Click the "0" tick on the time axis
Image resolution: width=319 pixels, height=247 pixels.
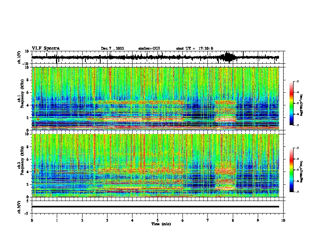tap(32, 220)
